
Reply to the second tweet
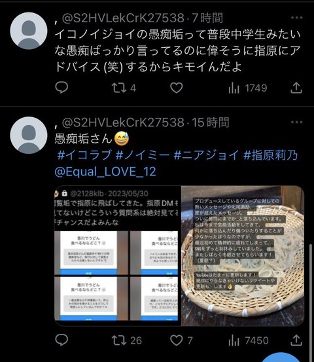61,340
